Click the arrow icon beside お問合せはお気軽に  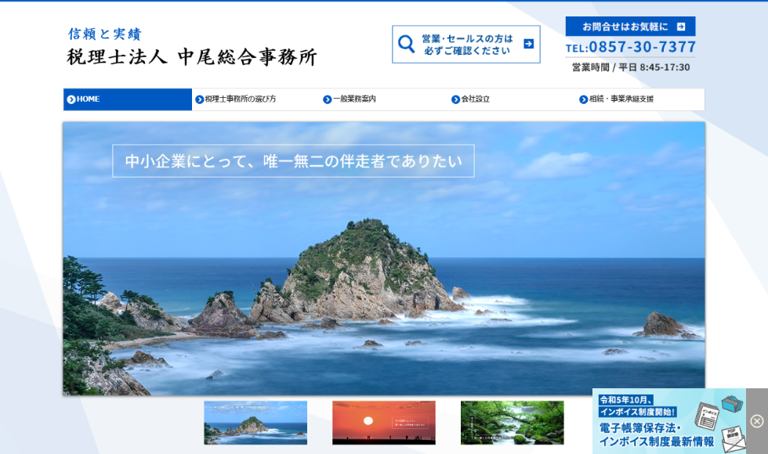point(680,27)
